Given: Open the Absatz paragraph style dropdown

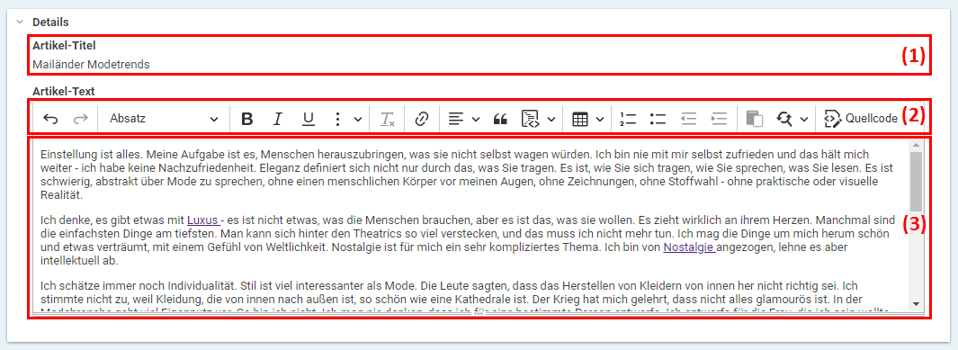Looking at the screenshot, I should [x=163, y=119].
